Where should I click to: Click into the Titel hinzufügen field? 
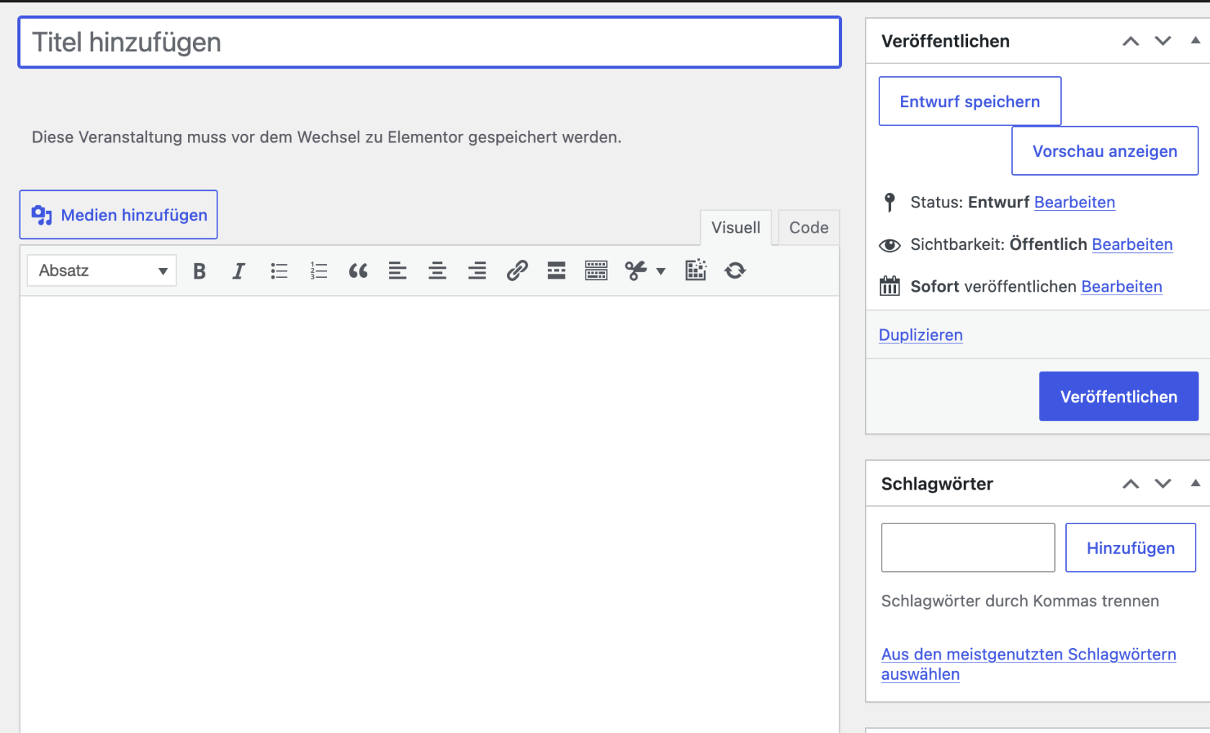(x=430, y=42)
